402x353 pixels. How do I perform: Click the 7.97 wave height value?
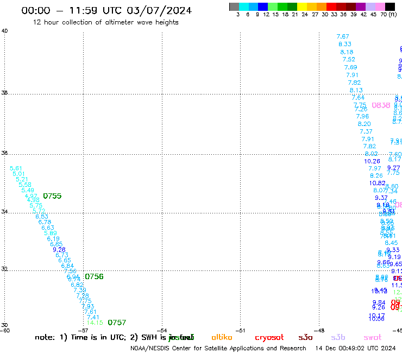pos(375,168)
